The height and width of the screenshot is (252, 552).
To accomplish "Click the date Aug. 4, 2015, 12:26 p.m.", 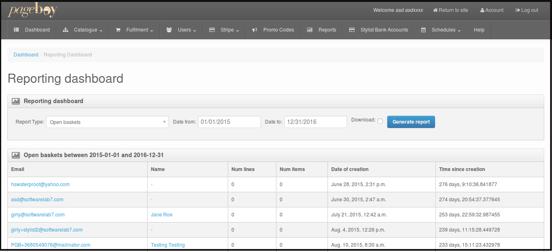I will (x=359, y=230).
